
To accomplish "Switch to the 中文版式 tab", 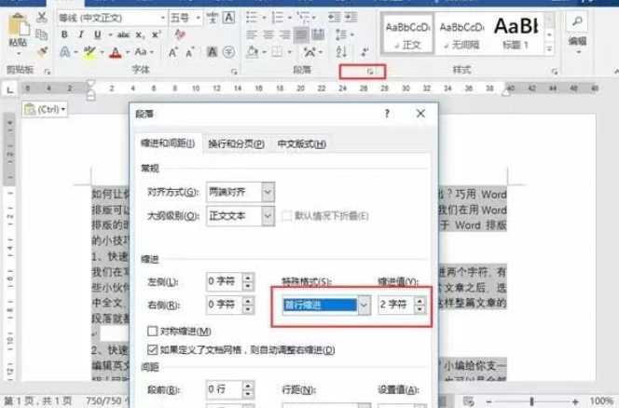I will pyautogui.click(x=302, y=144).
